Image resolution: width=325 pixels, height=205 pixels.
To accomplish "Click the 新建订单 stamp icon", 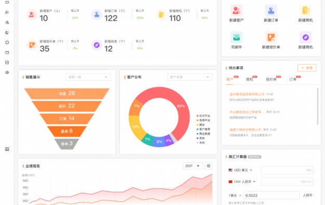I will click(271, 10).
